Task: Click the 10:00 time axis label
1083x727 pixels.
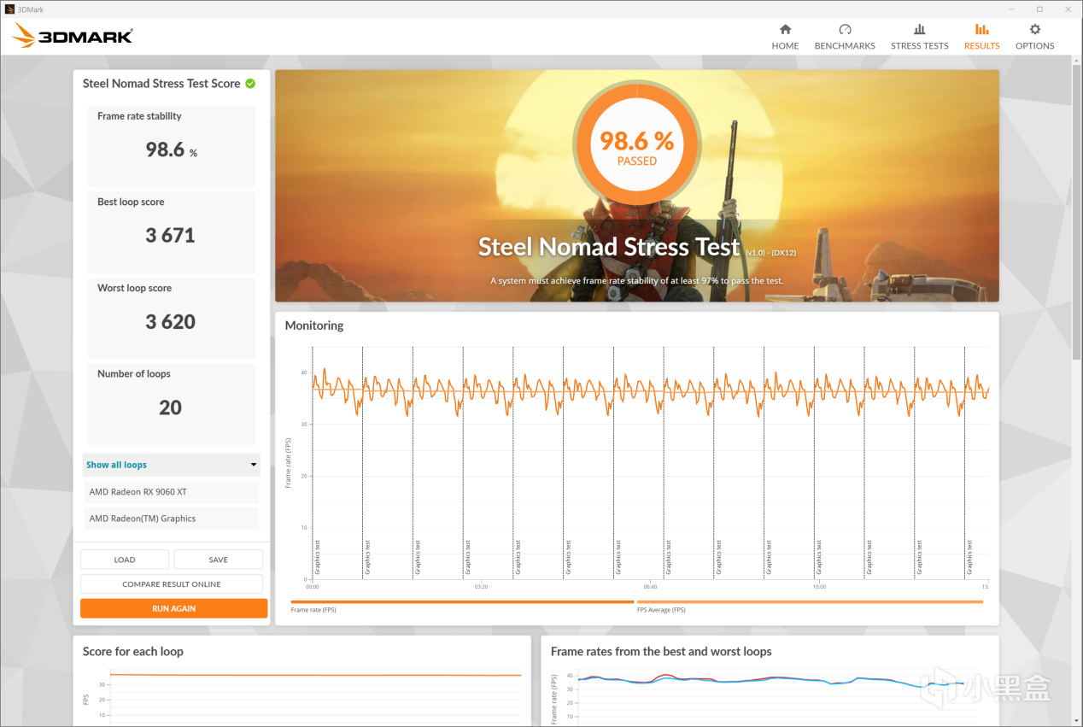Action: 819,587
